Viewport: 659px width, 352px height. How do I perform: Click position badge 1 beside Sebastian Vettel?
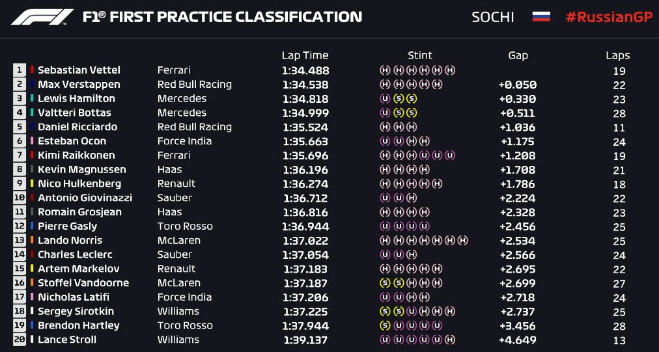[20, 70]
